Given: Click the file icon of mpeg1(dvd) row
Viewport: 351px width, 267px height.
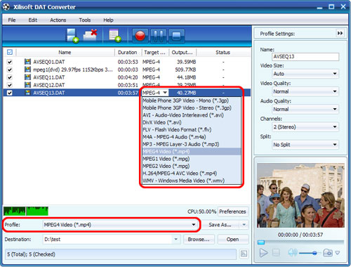Looking at the screenshot, I should click(x=27, y=70).
